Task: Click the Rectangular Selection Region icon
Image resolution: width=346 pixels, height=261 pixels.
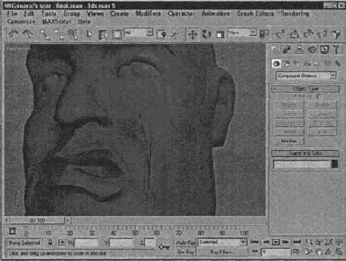Action: (117, 35)
